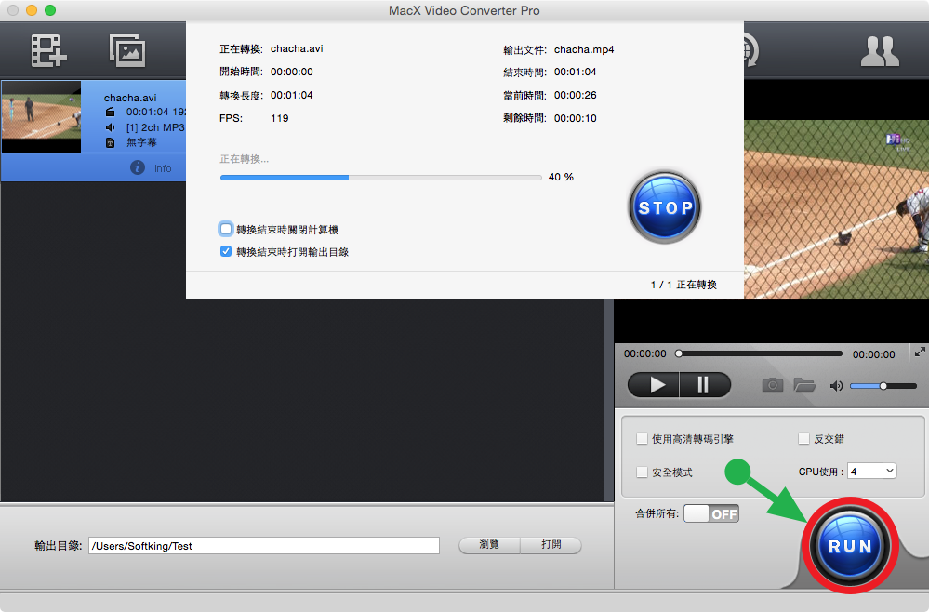Image resolution: width=929 pixels, height=612 pixels.
Task: Open the Info icon for chacha.avi
Action: (x=138, y=167)
